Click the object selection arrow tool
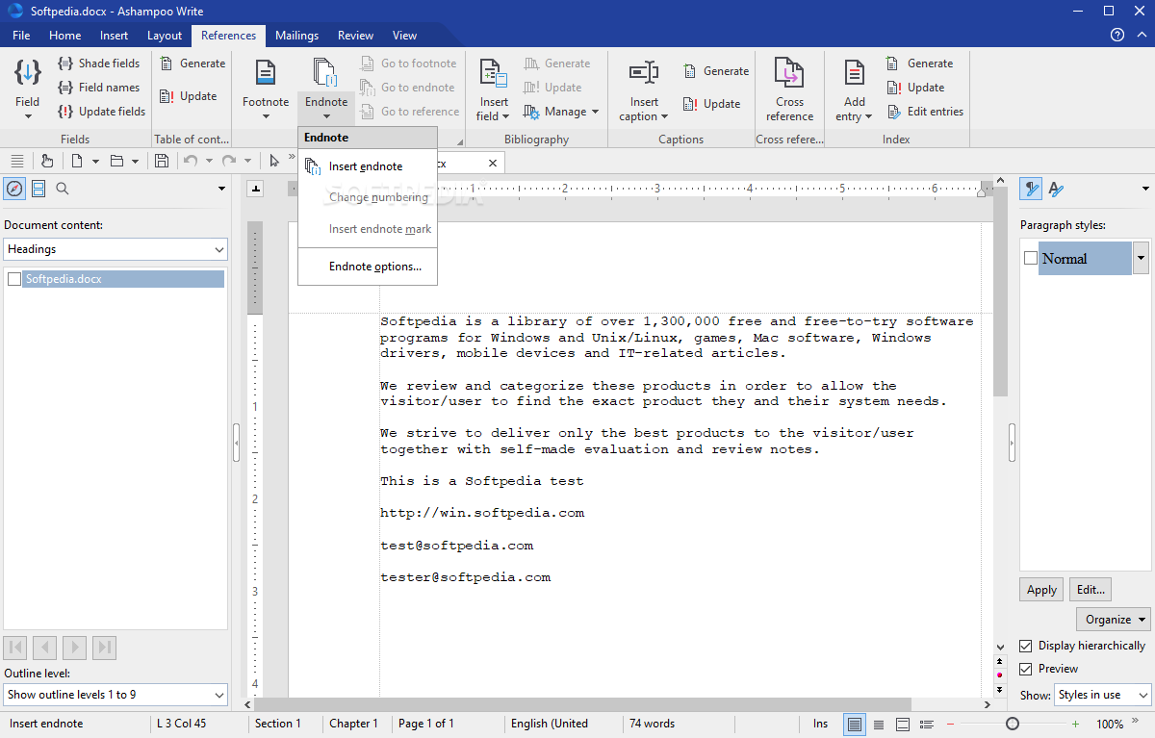 tap(275, 161)
